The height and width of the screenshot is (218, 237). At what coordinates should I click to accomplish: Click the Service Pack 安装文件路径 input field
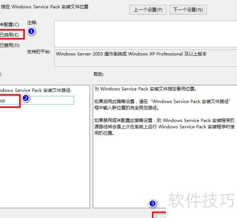coord(37,101)
